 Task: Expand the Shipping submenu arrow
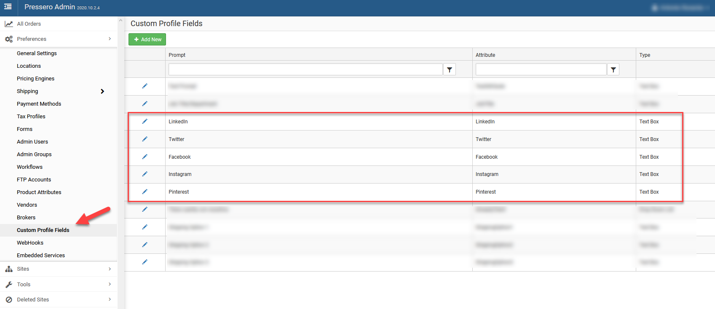click(x=102, y=91)
